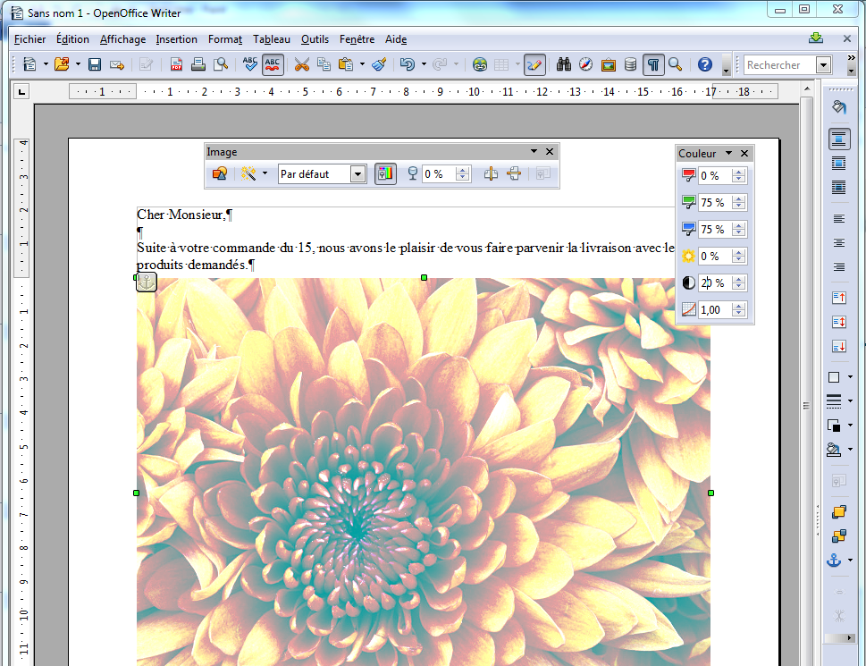Select the Format Paintbrush icon
866x666 pixels.
coord(379,64)
